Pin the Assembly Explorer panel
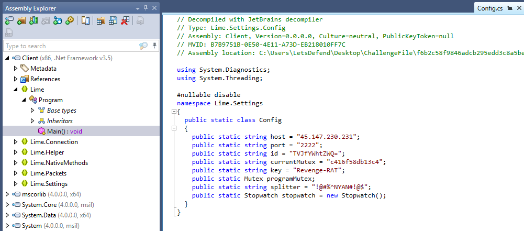Viewport: 524px width, 231px height. [x=146, y=8]
